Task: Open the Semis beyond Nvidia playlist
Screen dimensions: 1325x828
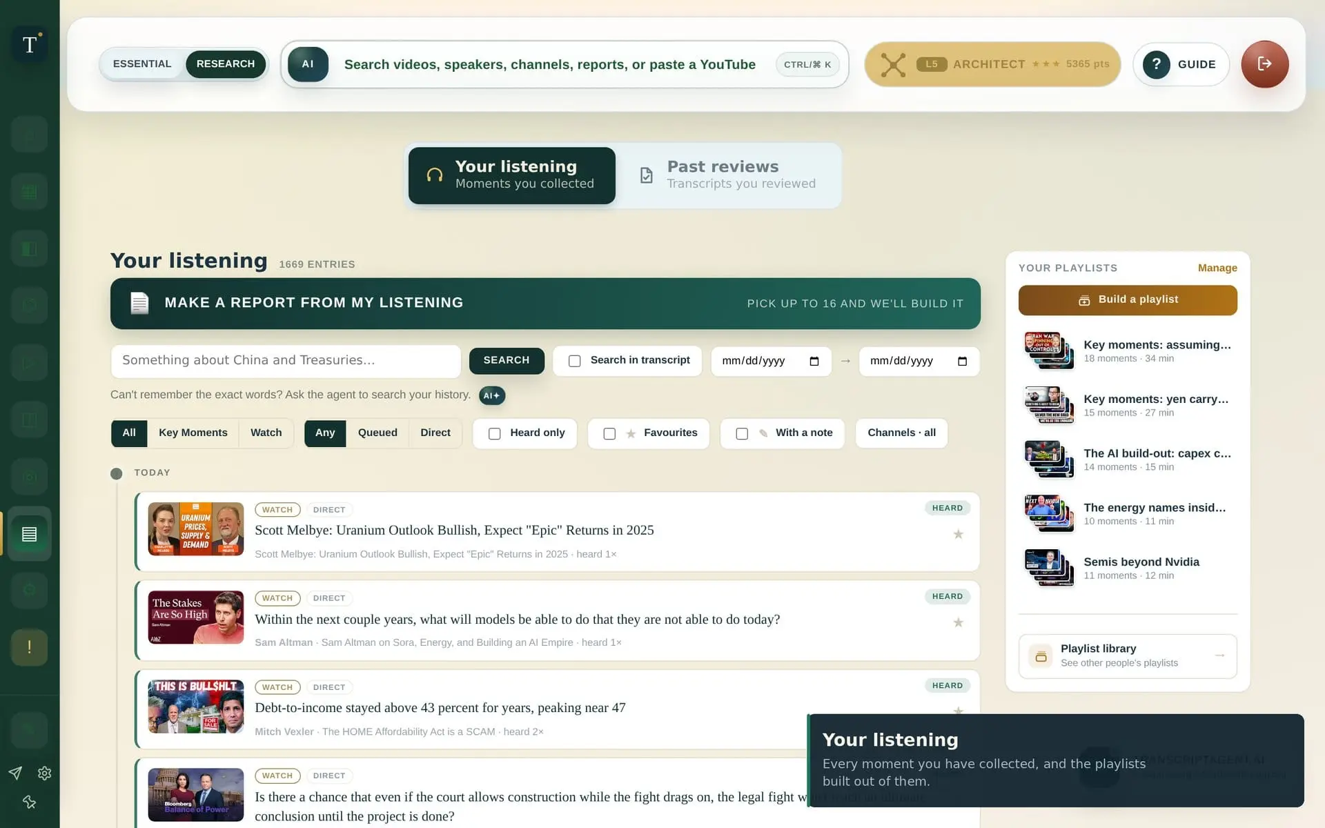Action: tap(1128, 568)
